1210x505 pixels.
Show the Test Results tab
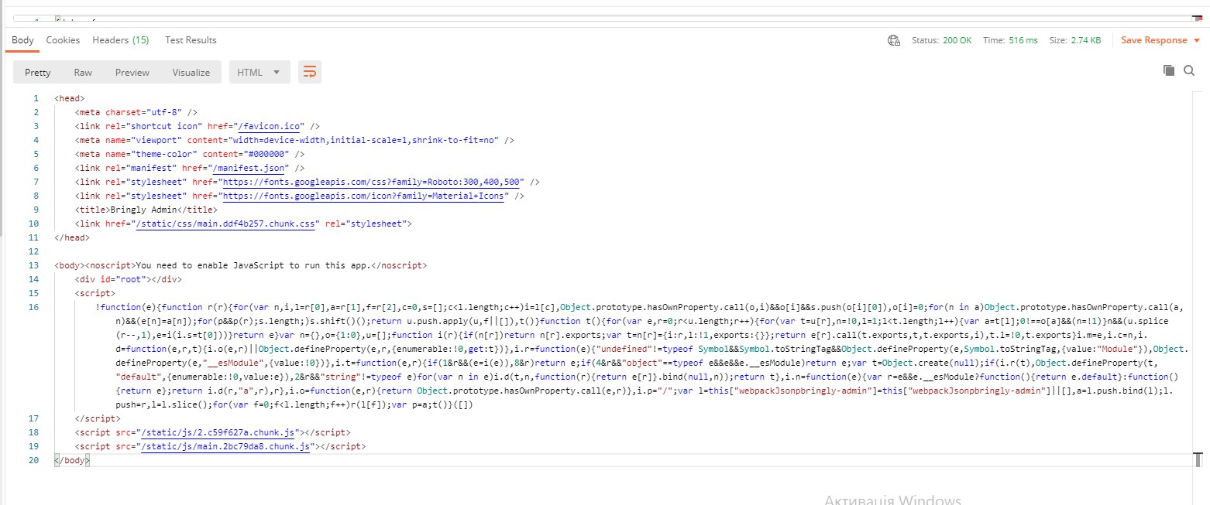tap(191, 39)
